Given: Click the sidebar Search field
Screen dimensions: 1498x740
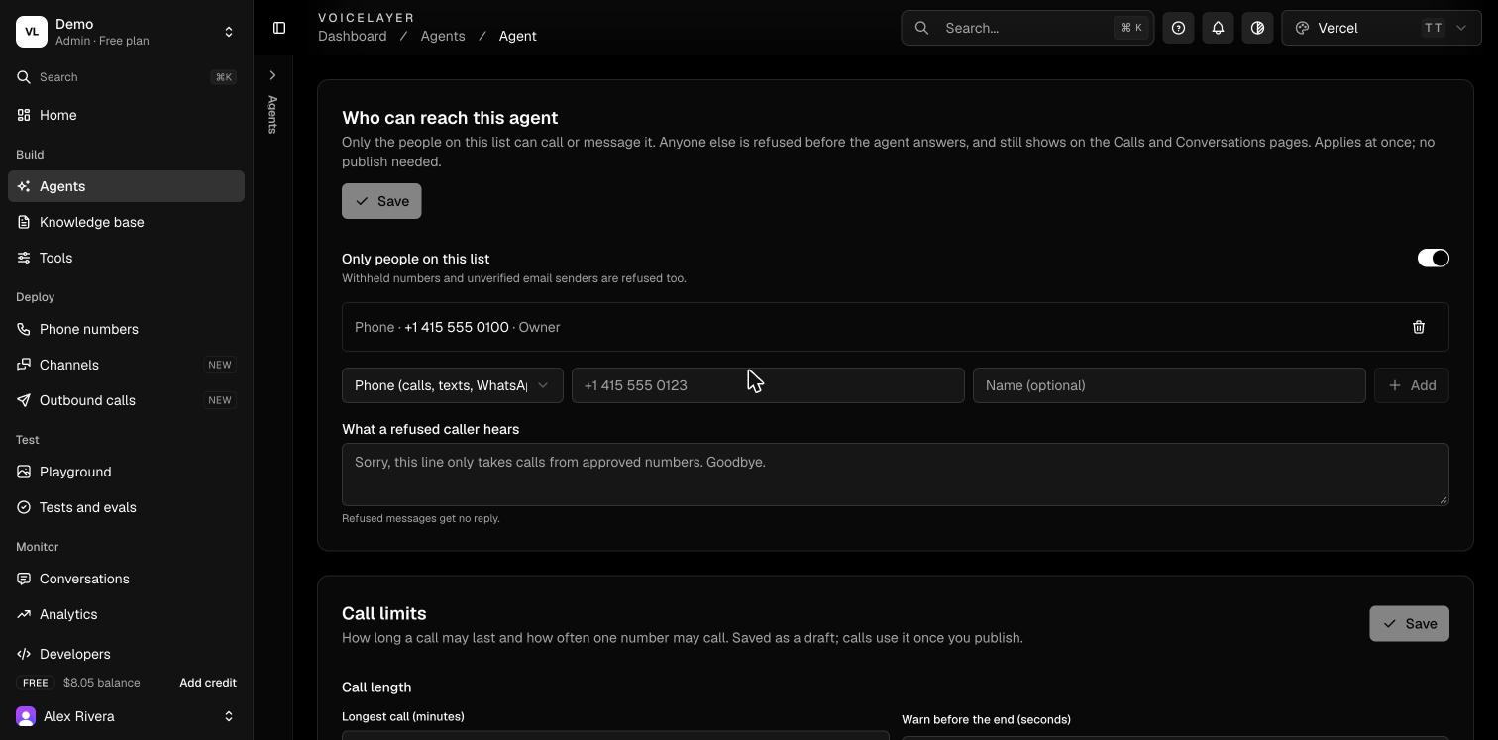Looking at the screenshot, I should (126, 77).
